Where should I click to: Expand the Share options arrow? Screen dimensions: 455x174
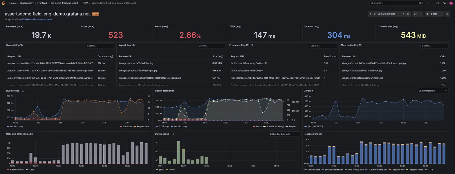pos(441,14)
